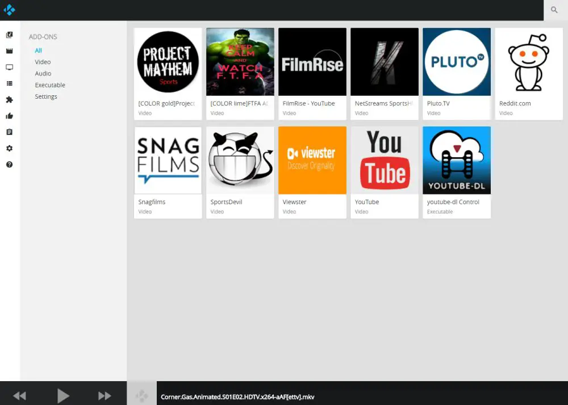Click the 'Executable' label under youtube-dl Control

[440, 212]
